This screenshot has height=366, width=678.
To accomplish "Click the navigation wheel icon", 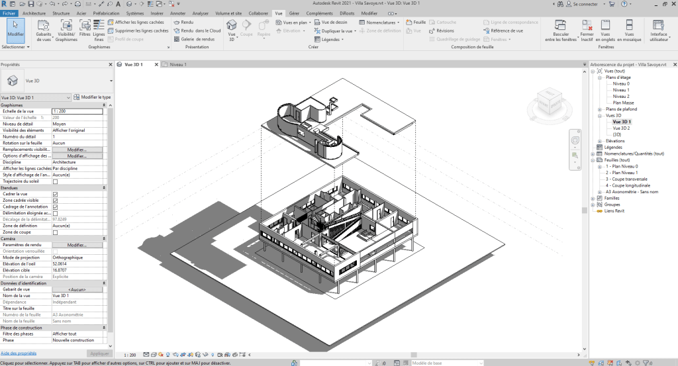I will [x=575, y=140].
